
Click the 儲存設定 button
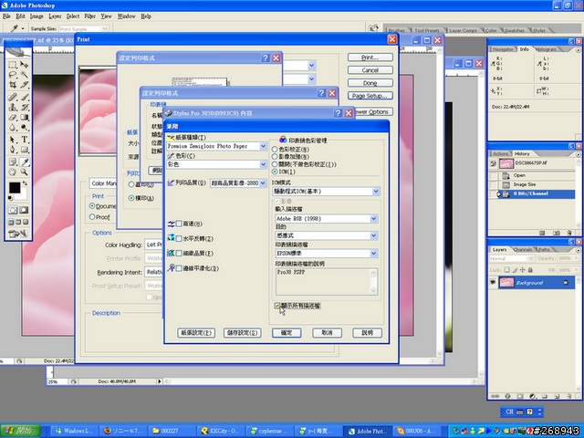(x=242, y=332)
